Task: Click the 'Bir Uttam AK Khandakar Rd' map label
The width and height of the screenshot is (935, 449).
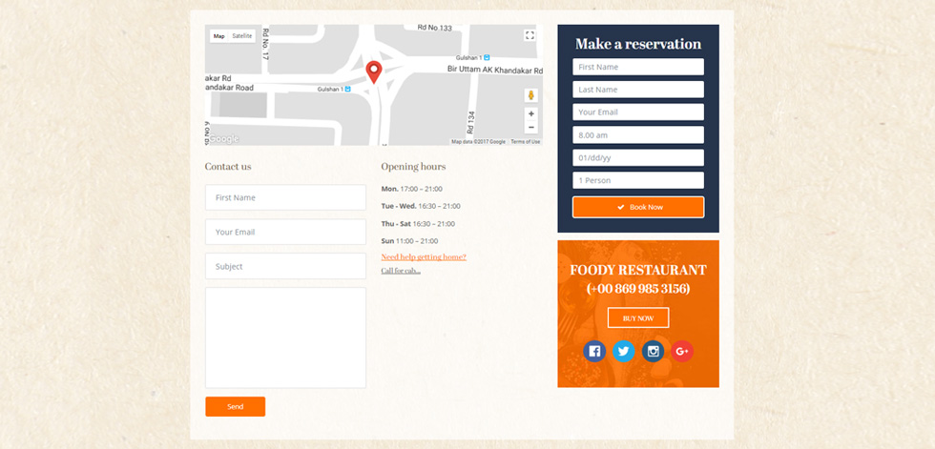Action: tap(495, 70)
